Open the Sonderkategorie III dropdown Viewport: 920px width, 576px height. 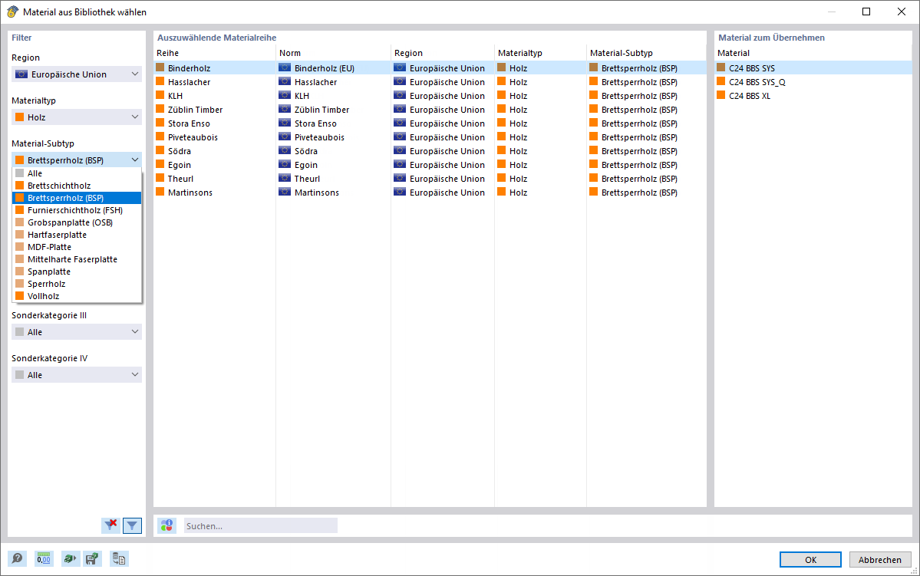(x=77, y=331)
